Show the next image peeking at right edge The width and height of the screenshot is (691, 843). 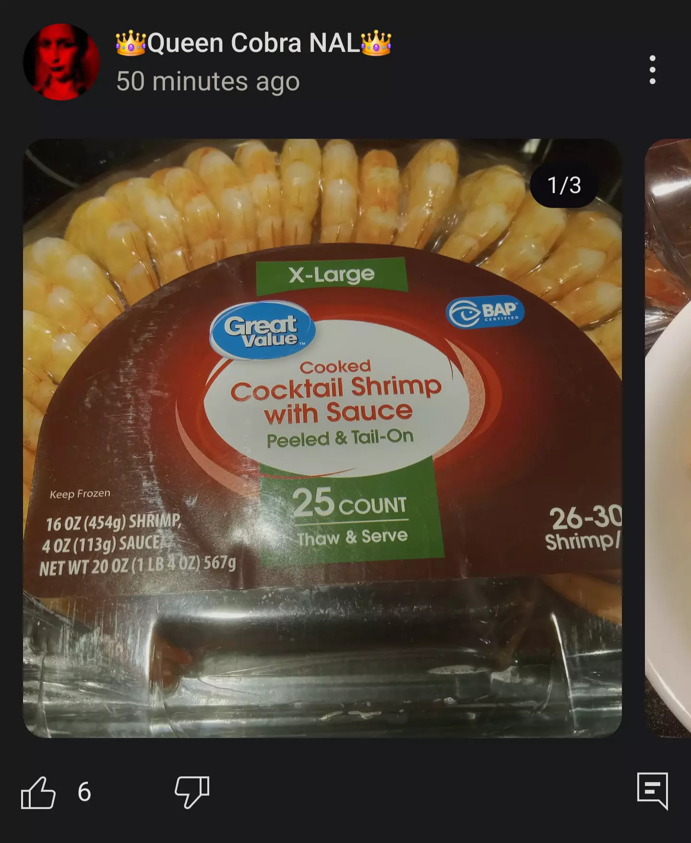pyautogui.click(x=668, y=438)
